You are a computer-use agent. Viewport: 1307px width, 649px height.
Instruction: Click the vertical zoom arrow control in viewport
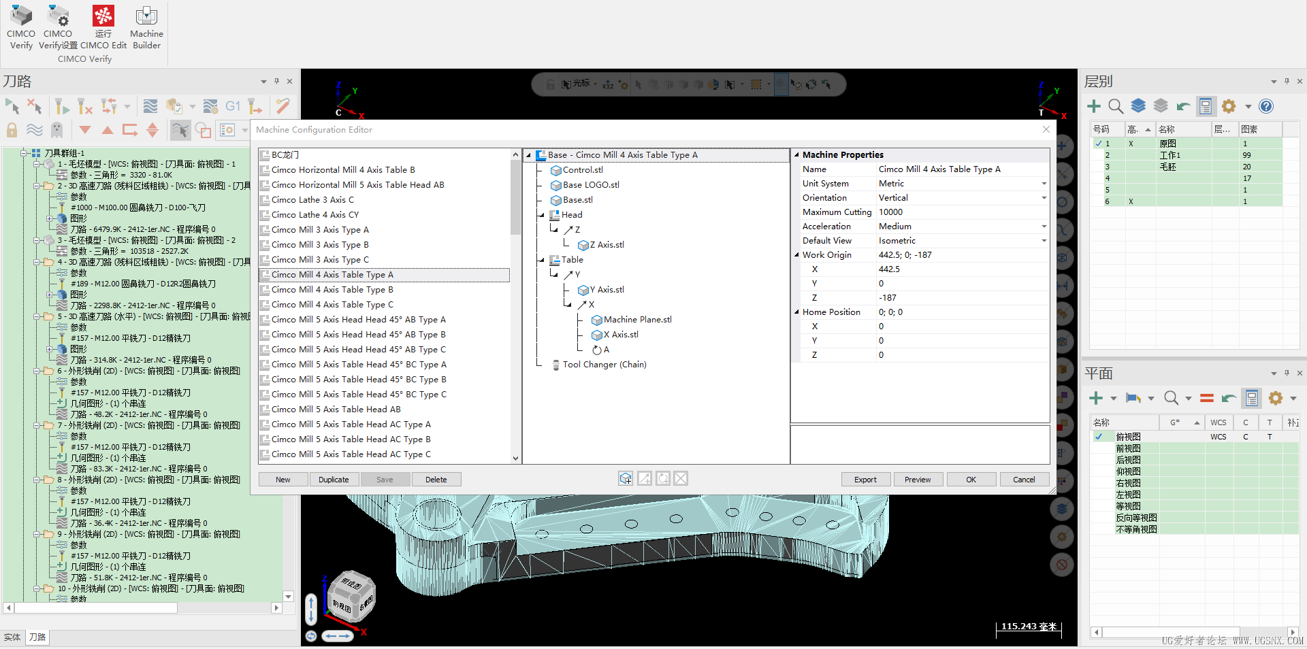(311, 610)
